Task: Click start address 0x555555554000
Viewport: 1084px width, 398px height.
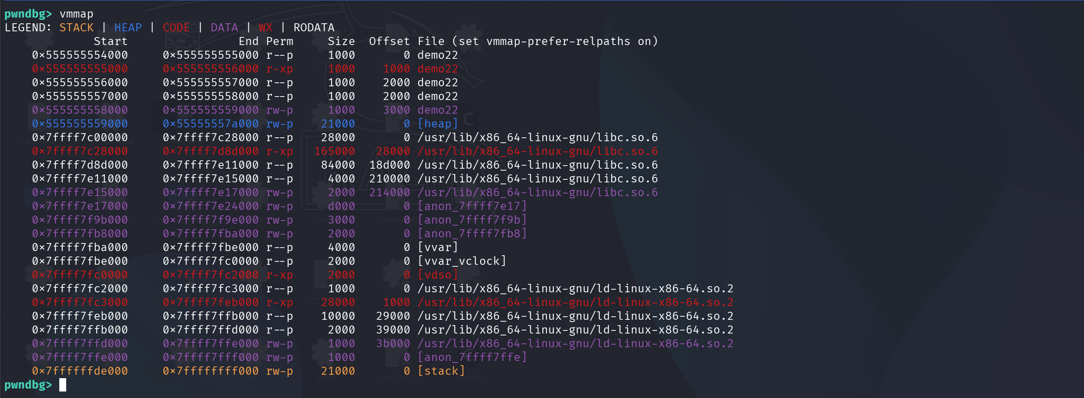Action: coord(80,55)
